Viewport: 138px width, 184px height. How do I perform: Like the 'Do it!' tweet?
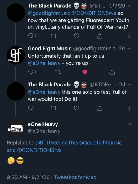coord(77,108)
